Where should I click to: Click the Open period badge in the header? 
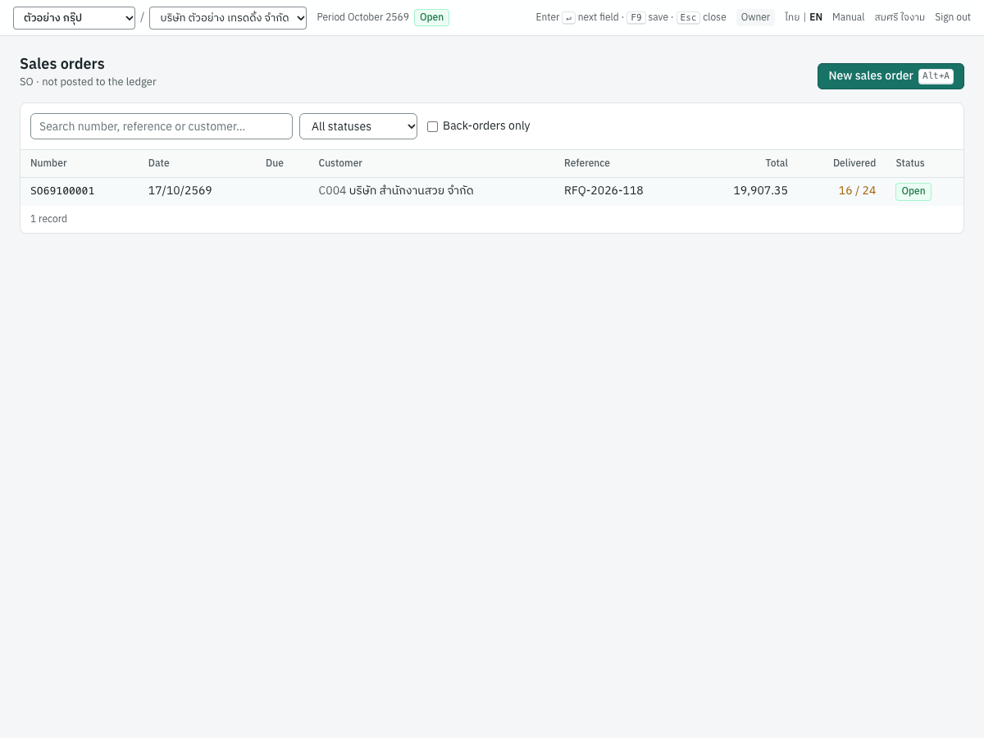click(x=431, y=17)
